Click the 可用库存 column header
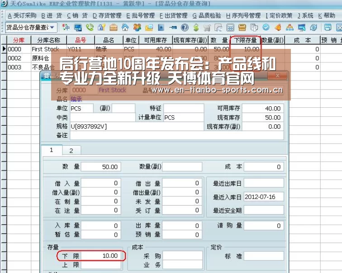The width and height of the screenshot is (342, 273). click(x=156, y=40)
